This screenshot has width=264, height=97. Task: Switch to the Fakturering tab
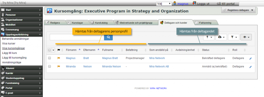coord(205,23)
